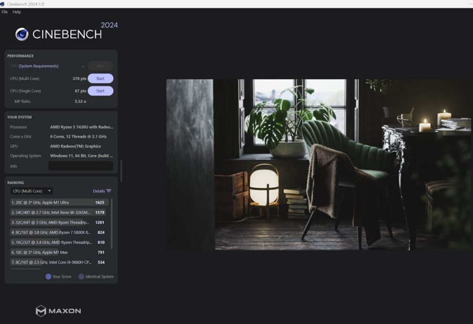Open the CPU (Multi Core) ranking dropdown
The image size is (473, 324).
pyautogui.click(x=32, y=191)
